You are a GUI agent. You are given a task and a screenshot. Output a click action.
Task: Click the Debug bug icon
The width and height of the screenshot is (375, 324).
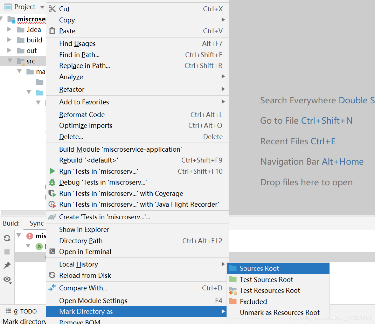[52, 182]
